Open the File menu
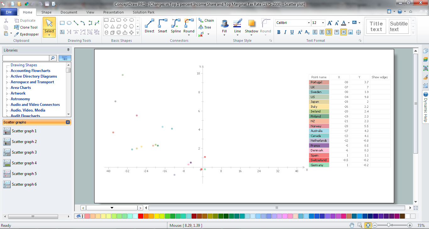The height and width of the screenshot is (229, 429). pos(9,12)
